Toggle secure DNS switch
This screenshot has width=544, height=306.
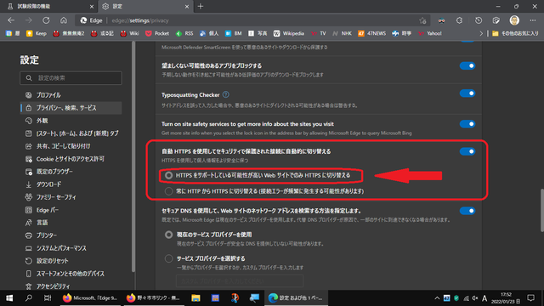(467, 211)
